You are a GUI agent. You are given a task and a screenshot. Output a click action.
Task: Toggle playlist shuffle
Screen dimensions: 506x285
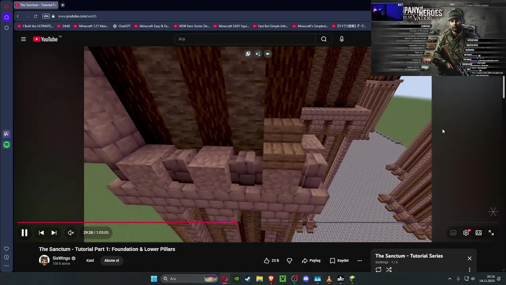pos(389,270)
